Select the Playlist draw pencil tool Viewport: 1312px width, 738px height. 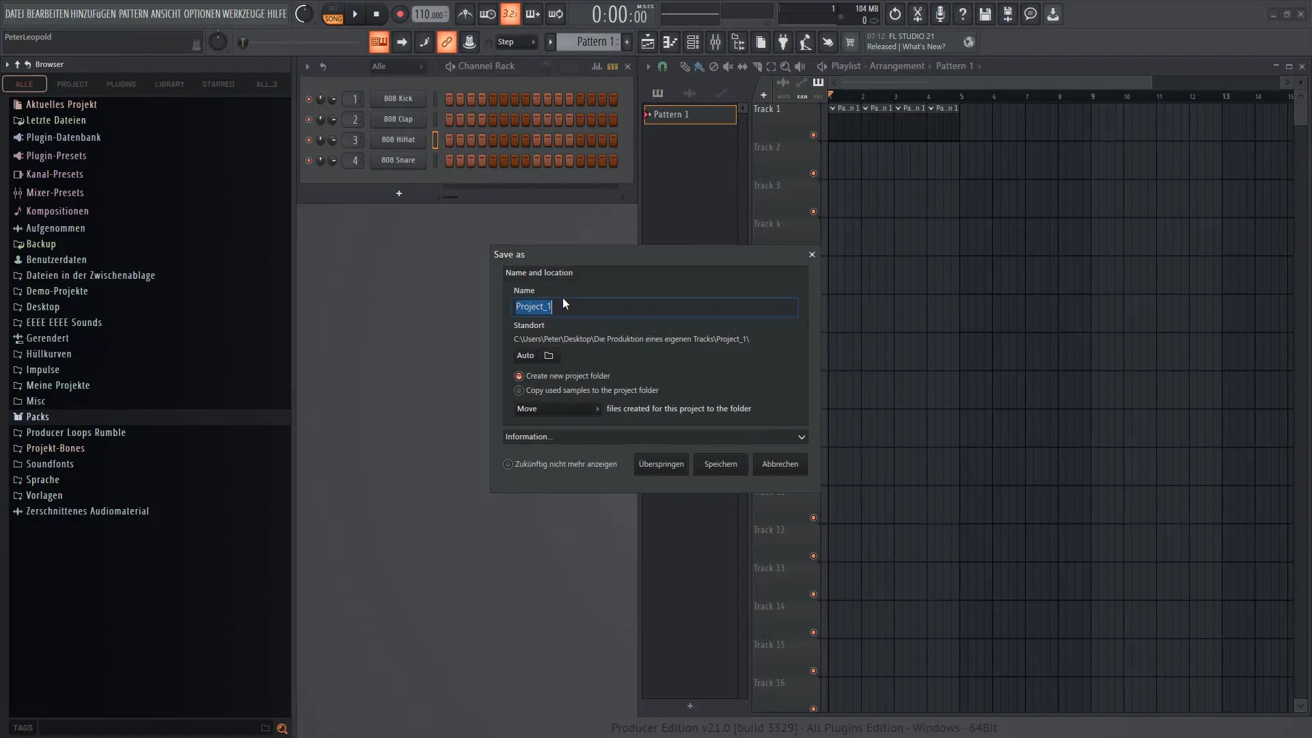click(x=685, y=66)
